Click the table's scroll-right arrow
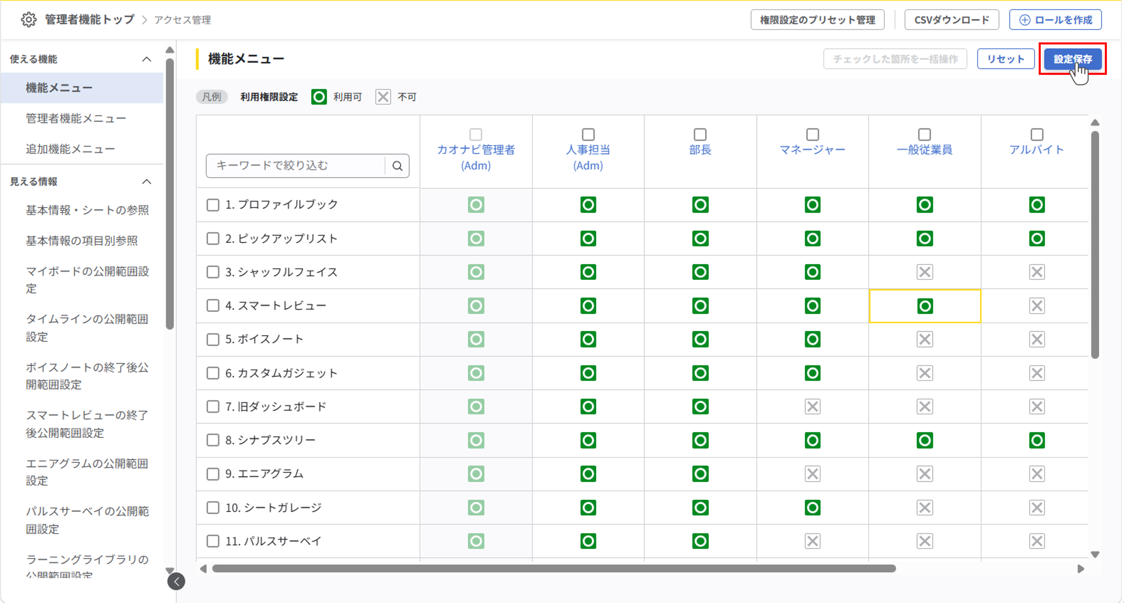Screen dimensions: 1124x603 click(1080, 569)
